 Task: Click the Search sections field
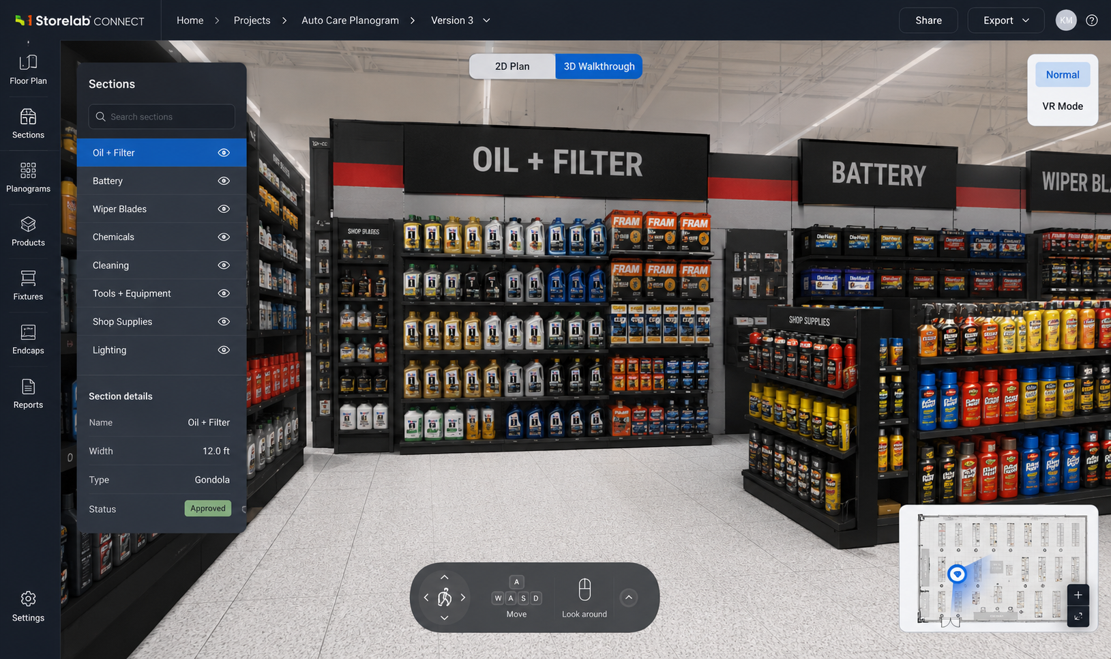pyautogui.click(x=162, y=117)
